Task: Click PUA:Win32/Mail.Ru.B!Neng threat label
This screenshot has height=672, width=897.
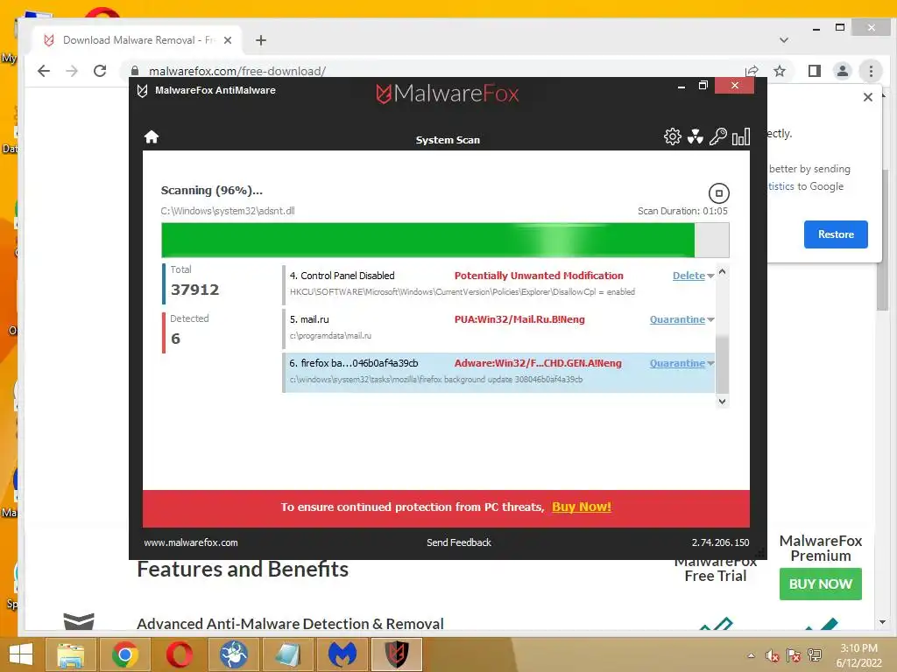Action: point(519,319)
